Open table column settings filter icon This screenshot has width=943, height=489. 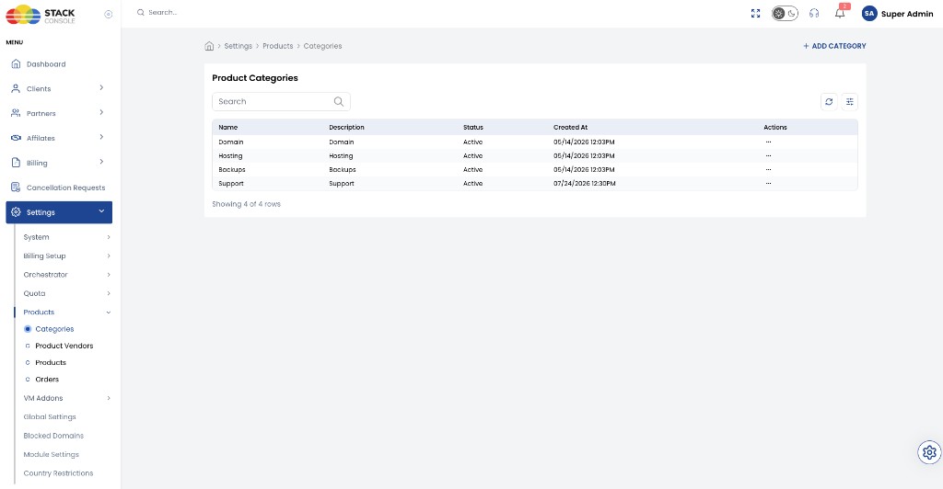[x=850, y=102]
